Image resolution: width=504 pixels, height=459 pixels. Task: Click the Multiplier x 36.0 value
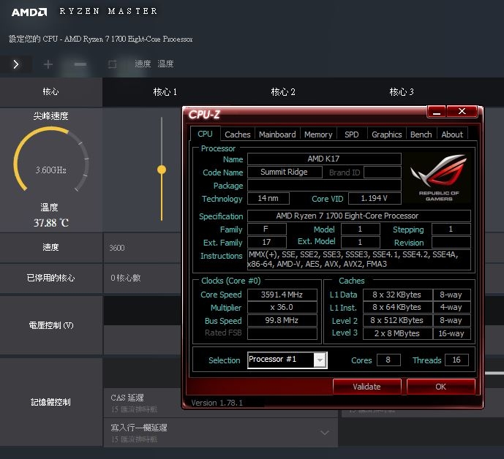click(282, 308)
